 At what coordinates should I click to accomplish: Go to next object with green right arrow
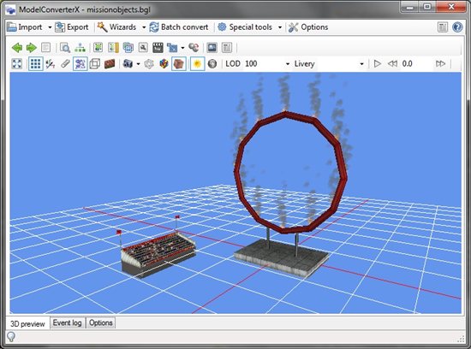[x=32, y=47]
